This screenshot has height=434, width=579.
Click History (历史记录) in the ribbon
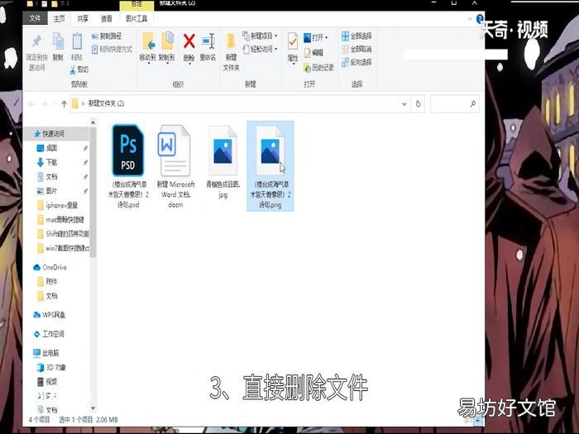click(x=318, y=68)
